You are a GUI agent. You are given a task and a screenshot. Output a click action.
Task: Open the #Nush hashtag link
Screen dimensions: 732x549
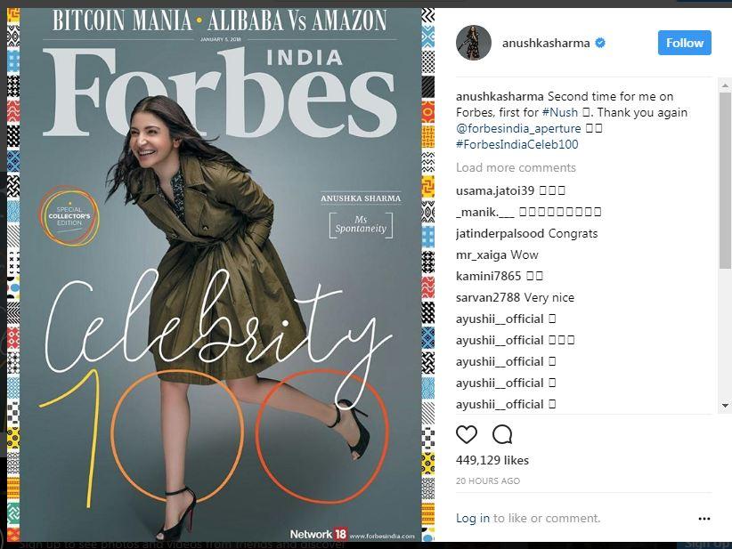[x=560, y=112]
